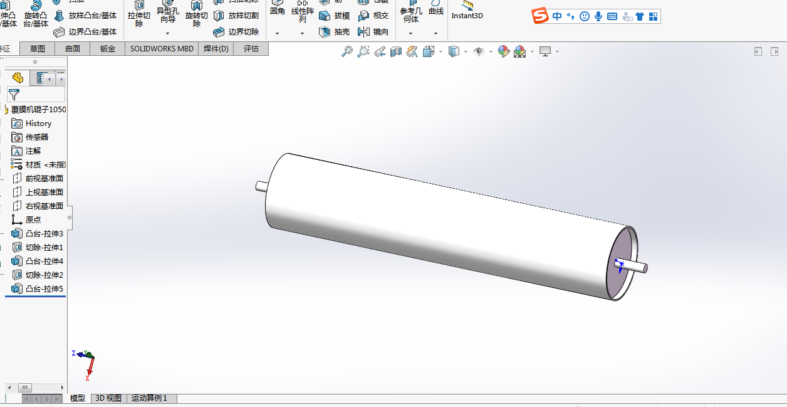Toggle Instant3D mode
The width and height of the screenshot is (787, 407).
point(467,11)
